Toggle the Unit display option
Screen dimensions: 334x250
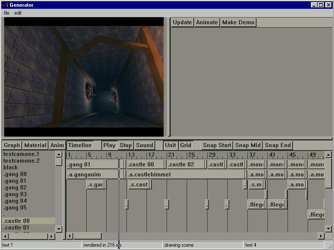pyautogui.click(x=170, y=145)
